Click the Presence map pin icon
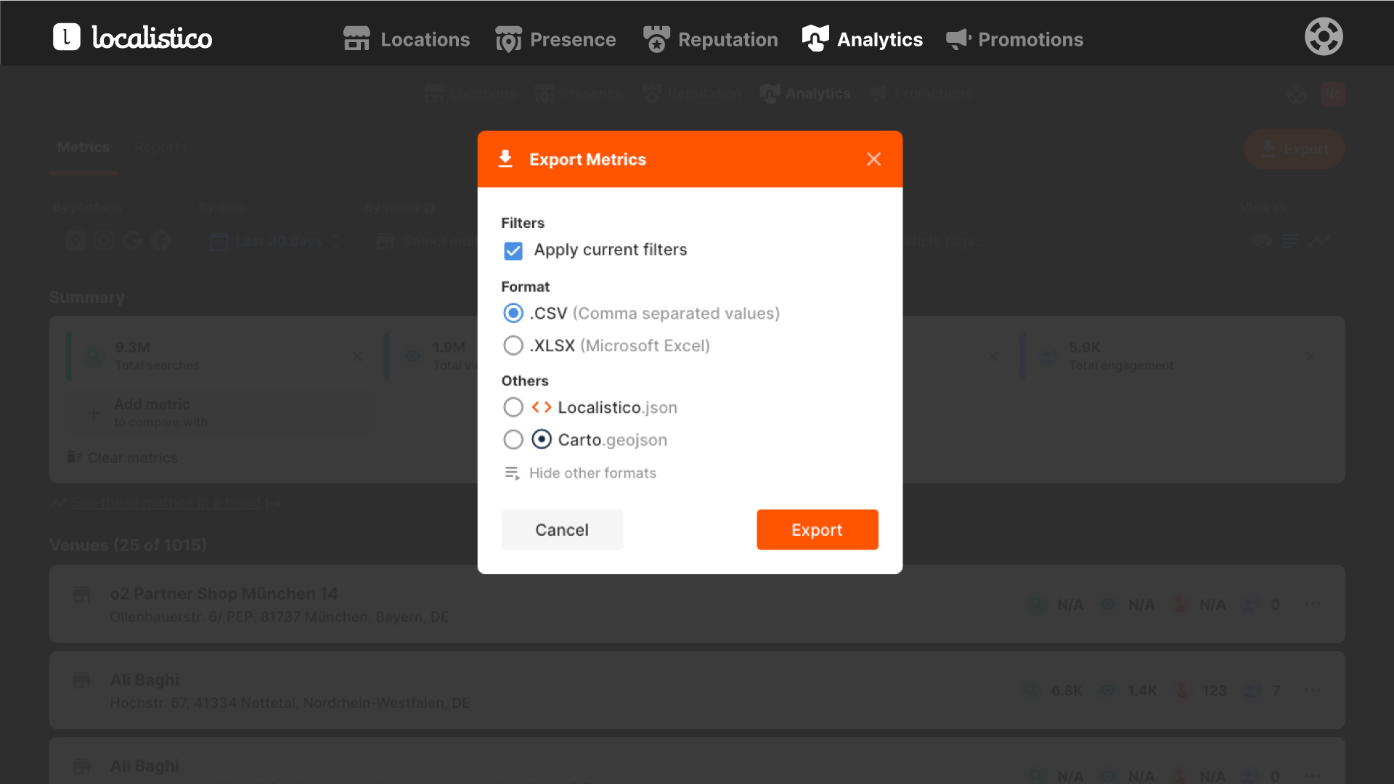 tap(508, 39)
